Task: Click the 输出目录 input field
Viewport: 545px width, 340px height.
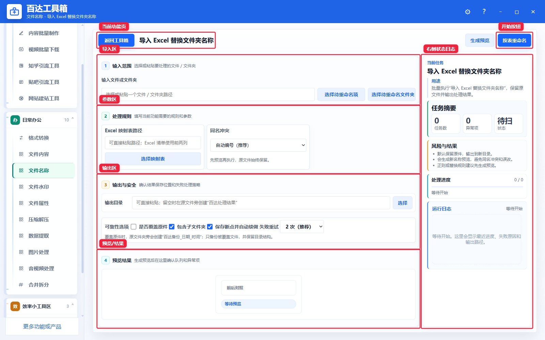Action: (x=261, y=203)
